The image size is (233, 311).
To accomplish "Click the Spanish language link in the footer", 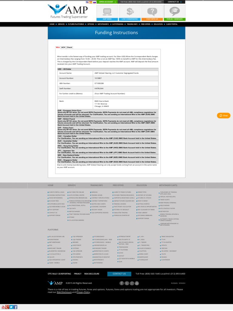I will tap(182, 283).
